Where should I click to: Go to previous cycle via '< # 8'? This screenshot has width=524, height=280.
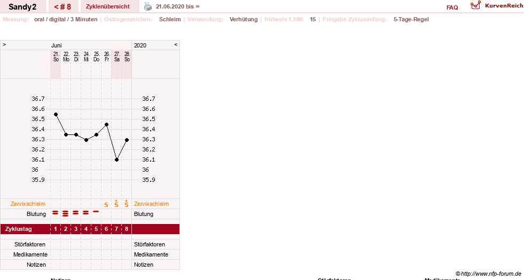(x=63, y=6)
